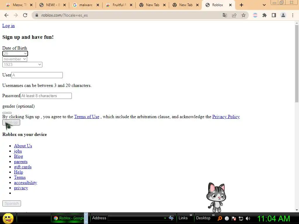
Task: Reload the Roblox page
Action: (25, 15)
